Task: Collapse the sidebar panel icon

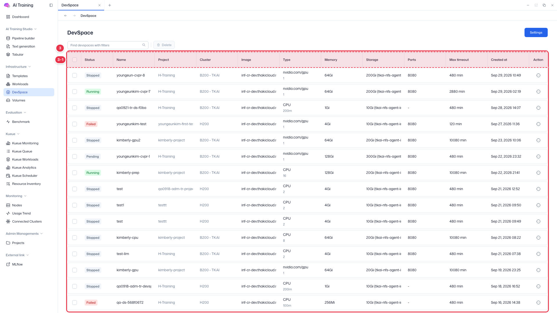Action: [51, 5]
